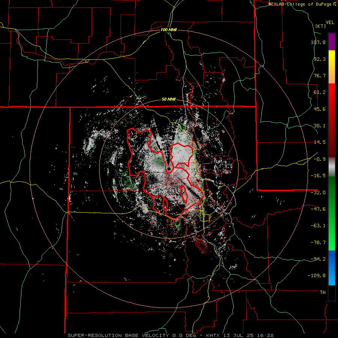Click the 14.5 velocity scale value
Viewport: 338px width, 338px height.
pyautogui.click(x=320, y=142)
